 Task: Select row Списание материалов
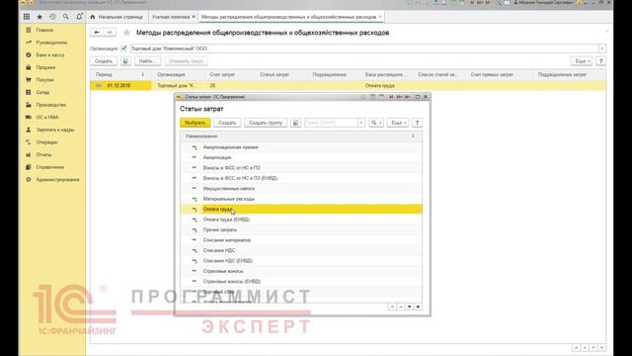tap(301, 240)
